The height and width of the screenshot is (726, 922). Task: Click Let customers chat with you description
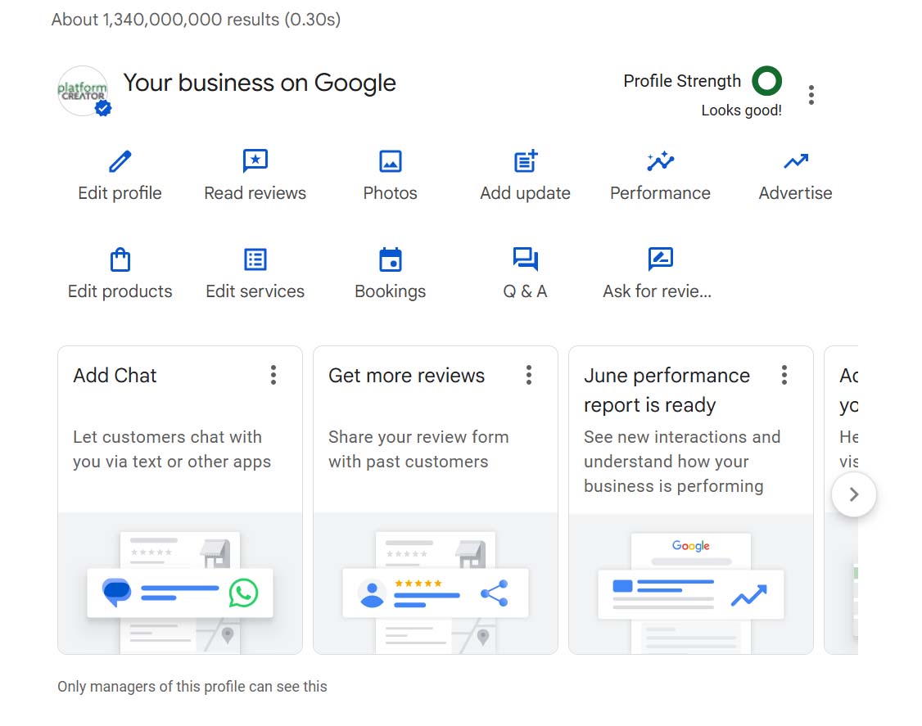coord(172,449)
